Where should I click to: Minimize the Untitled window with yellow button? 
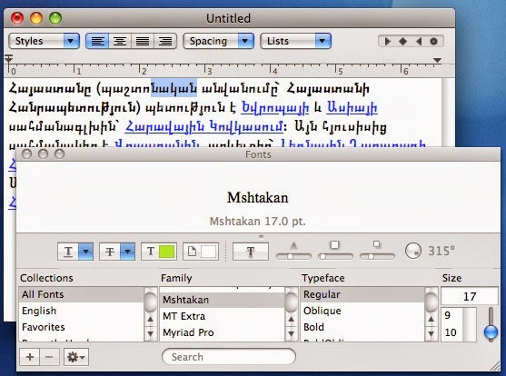coord(36,18)
